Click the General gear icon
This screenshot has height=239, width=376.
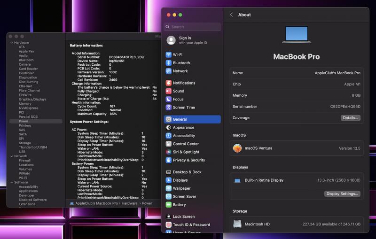[x=169, y=119]
